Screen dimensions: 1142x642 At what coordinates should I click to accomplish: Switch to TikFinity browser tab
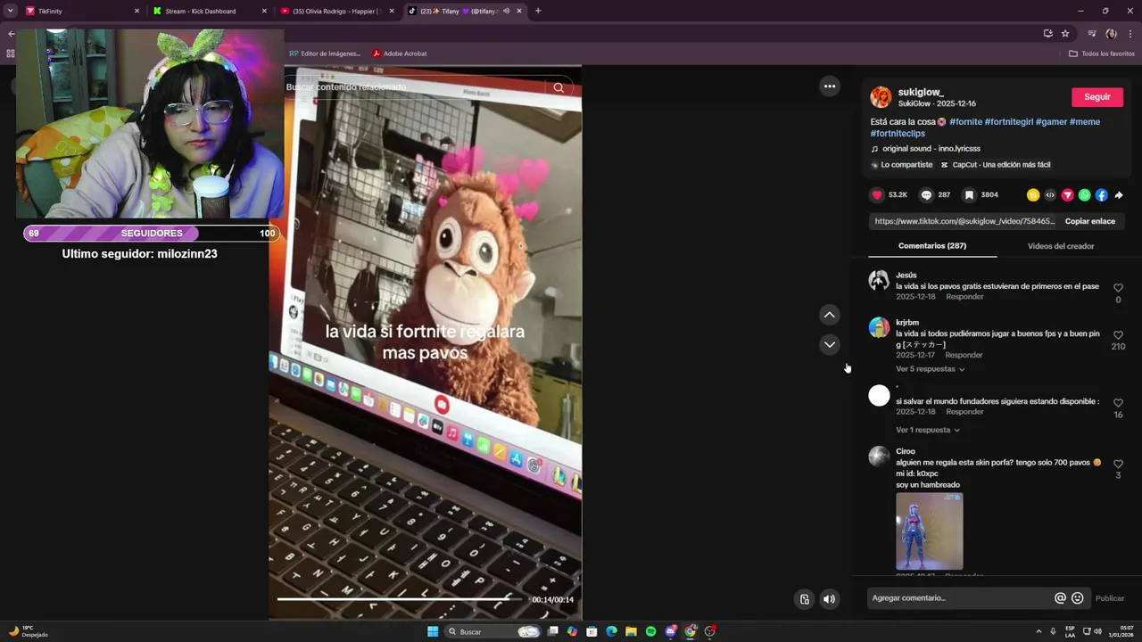[80, 11]
